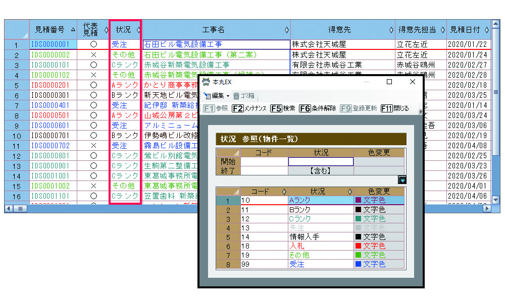The width and height of the screenshot is (505, 305).
Task: Click sort icon on 工事名 column header
Action: (x=287, y=30)
